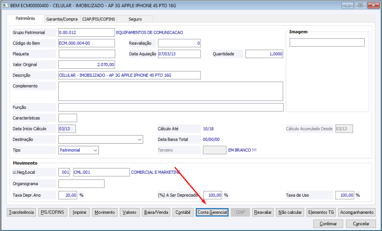The image size is (382, 231).
Task: Click the Descrição field
Action: (x=129, y=75)
